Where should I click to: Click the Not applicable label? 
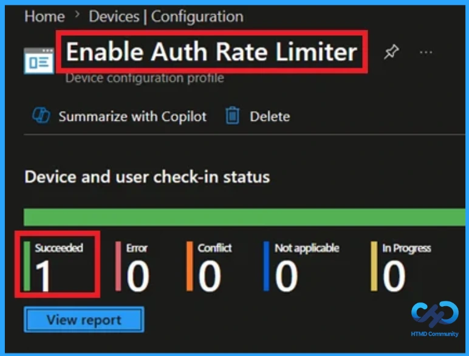[307, 248]
